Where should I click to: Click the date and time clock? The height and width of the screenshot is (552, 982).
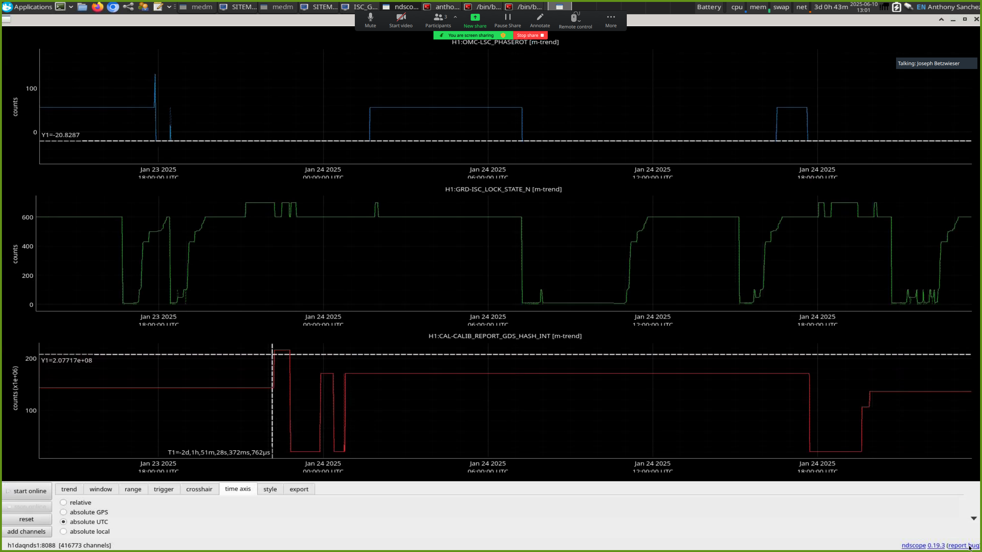(x=863, y=7)
